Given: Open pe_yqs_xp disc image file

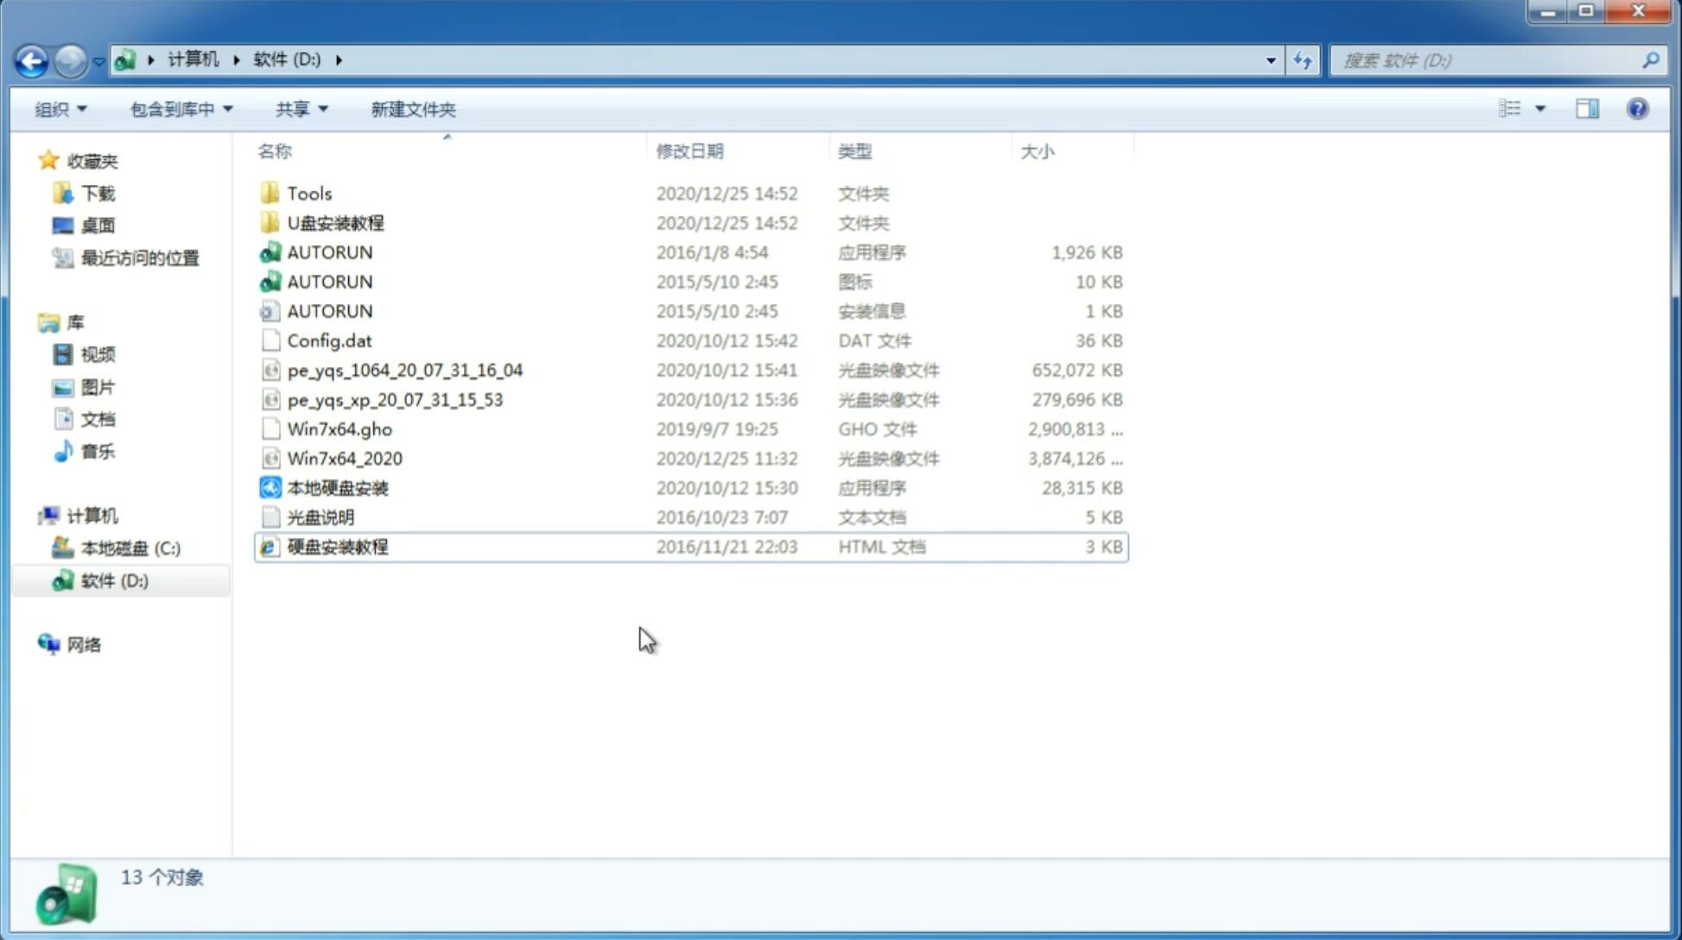Looking at the screenshot, I should click(394, 398).
